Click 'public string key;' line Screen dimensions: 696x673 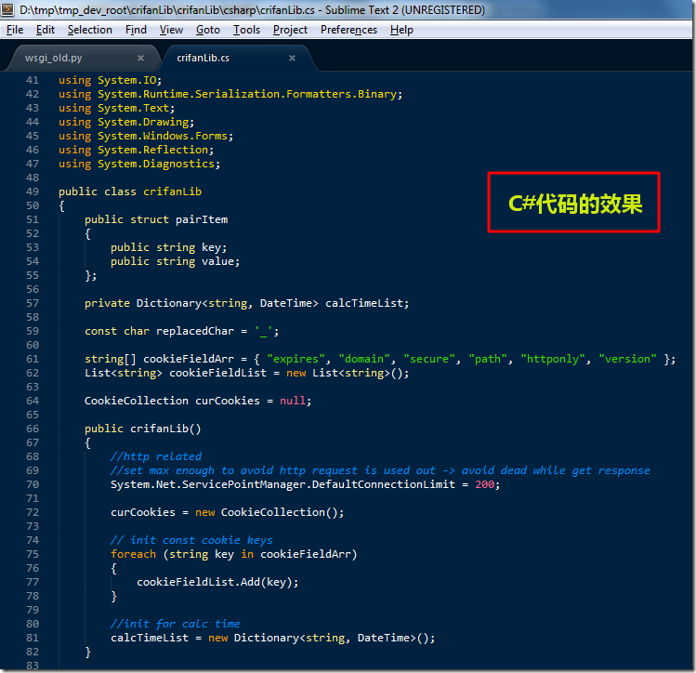169,247
